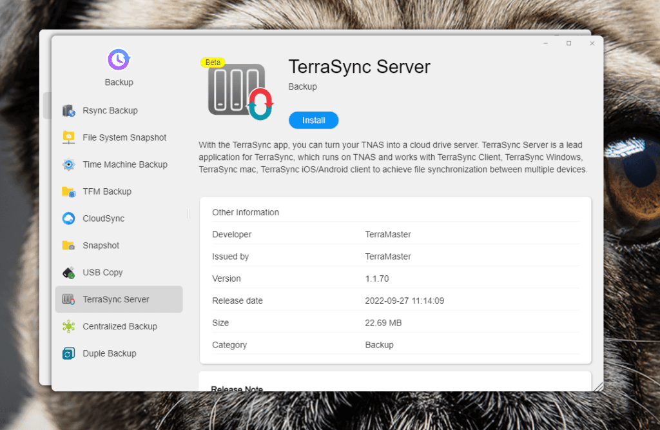Viewport: 660px width, 430px height.
Task: Select the Rsync Backup icon
Action: [68, 110]
